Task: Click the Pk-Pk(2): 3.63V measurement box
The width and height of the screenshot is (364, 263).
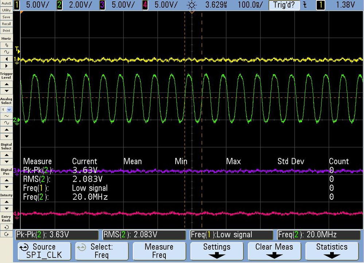Action: point(56,235)
